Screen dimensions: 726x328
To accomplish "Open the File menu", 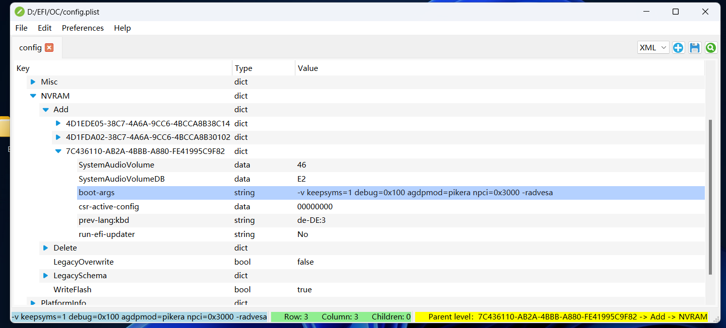I will (x=21, y=28).
